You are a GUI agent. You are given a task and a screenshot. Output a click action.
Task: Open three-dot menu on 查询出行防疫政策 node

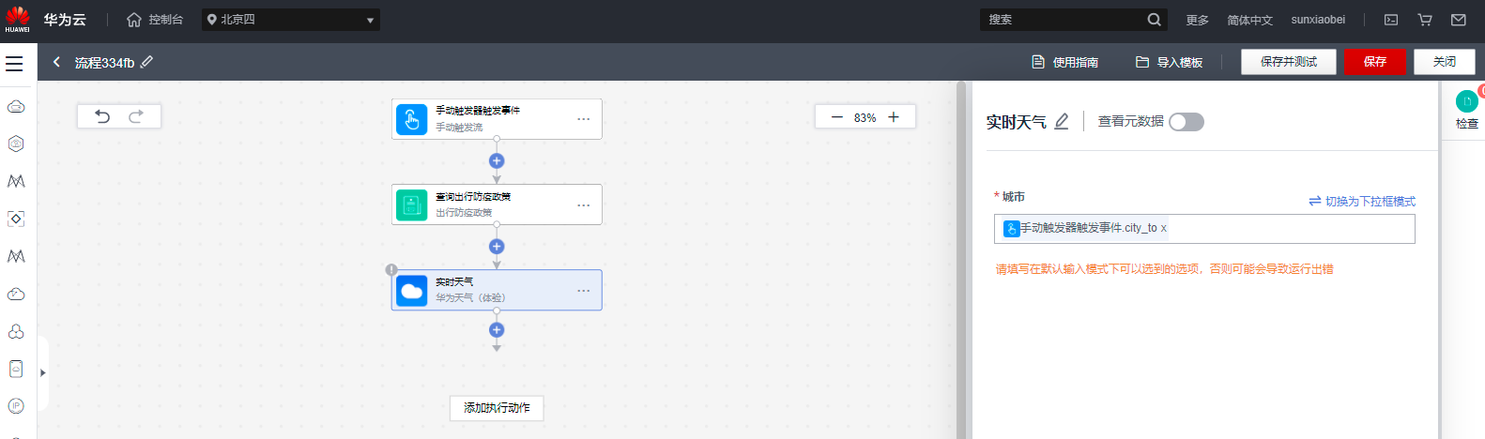pyautogui.click(x=584, y=205)
